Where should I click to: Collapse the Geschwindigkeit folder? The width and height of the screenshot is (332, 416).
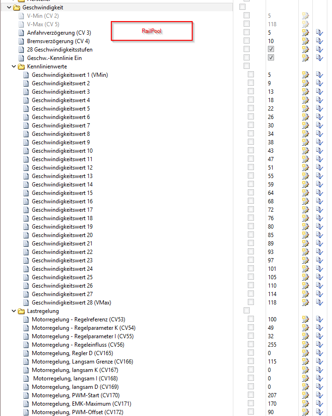9,7
